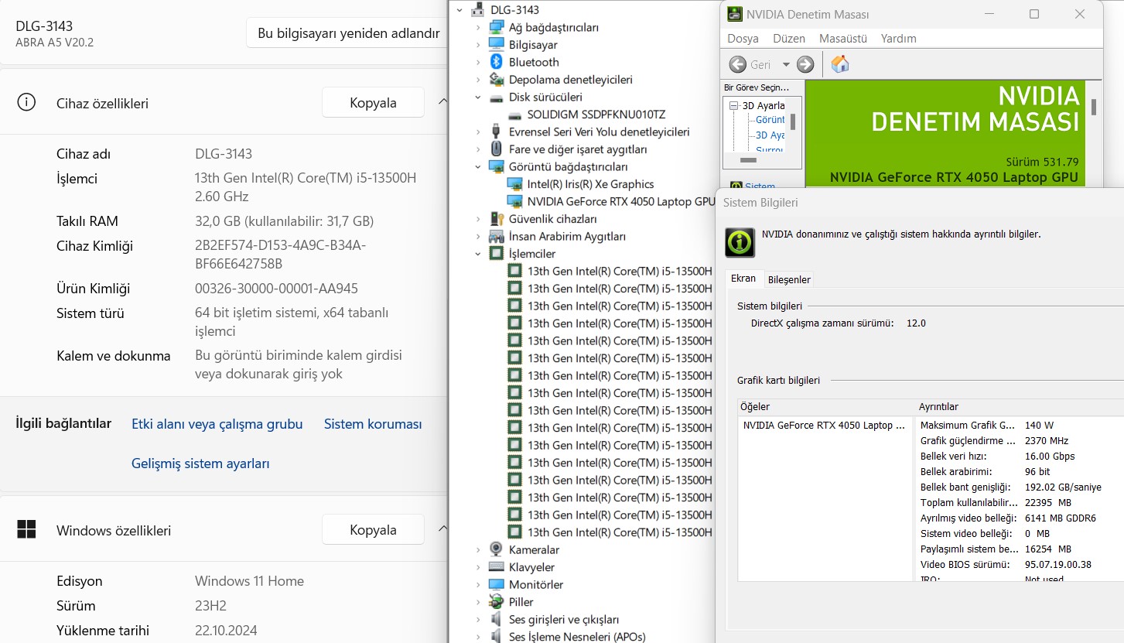Click the vertical scrollbar of NVIDIA task tree
The image size is (1124, 643).
coord(793,121)
